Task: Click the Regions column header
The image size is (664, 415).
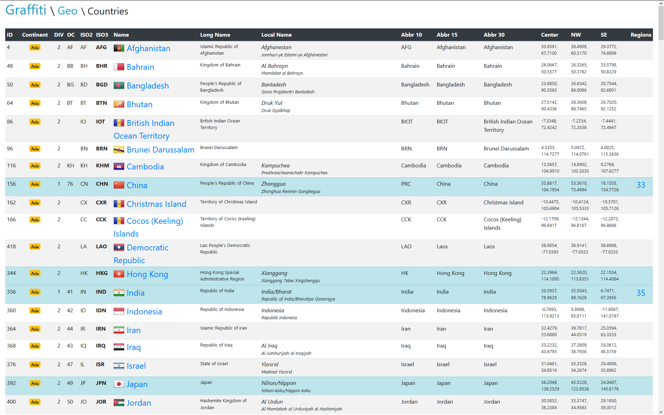Action: 640,35
